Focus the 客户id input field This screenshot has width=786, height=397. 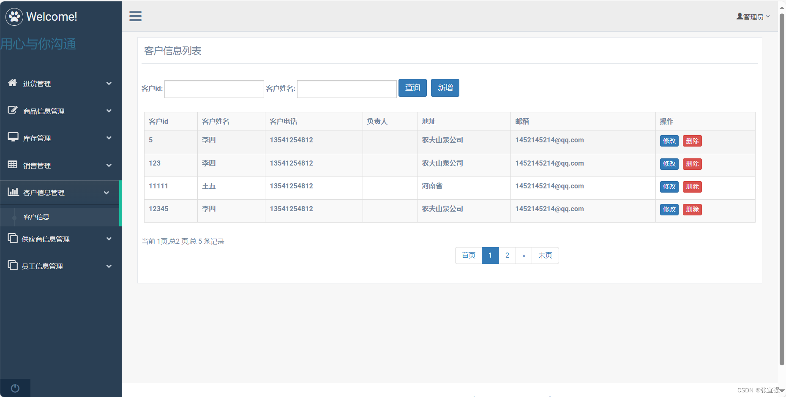tap(214, 89)
